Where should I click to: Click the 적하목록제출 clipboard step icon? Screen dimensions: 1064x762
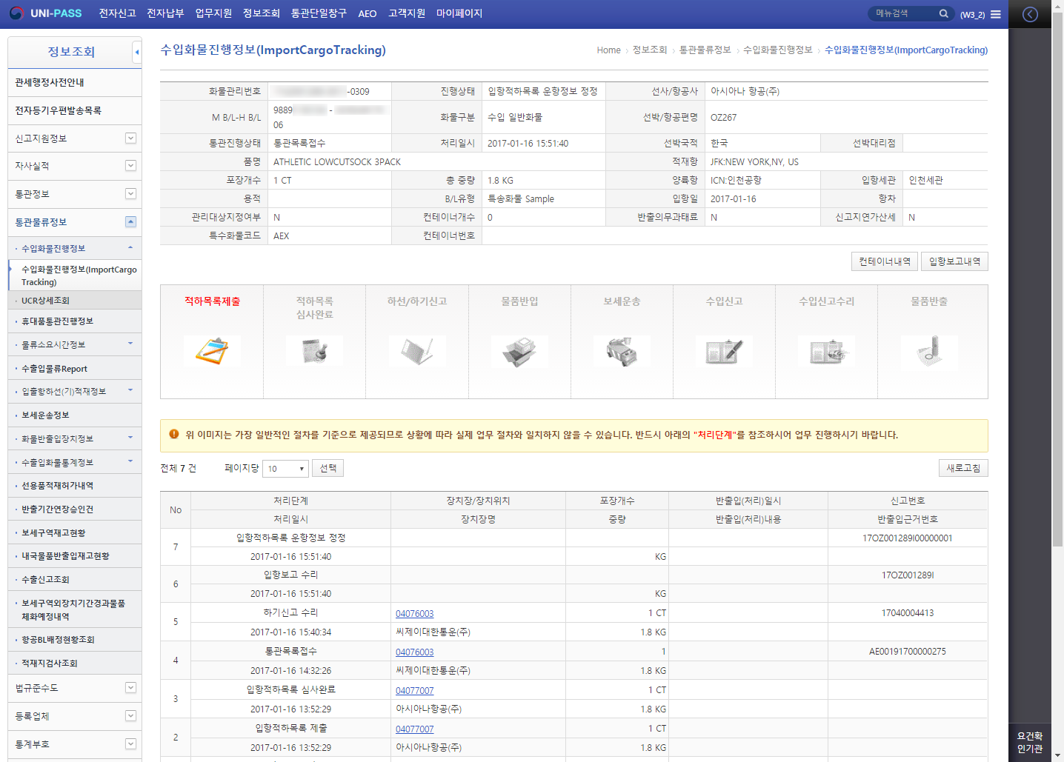212,350
